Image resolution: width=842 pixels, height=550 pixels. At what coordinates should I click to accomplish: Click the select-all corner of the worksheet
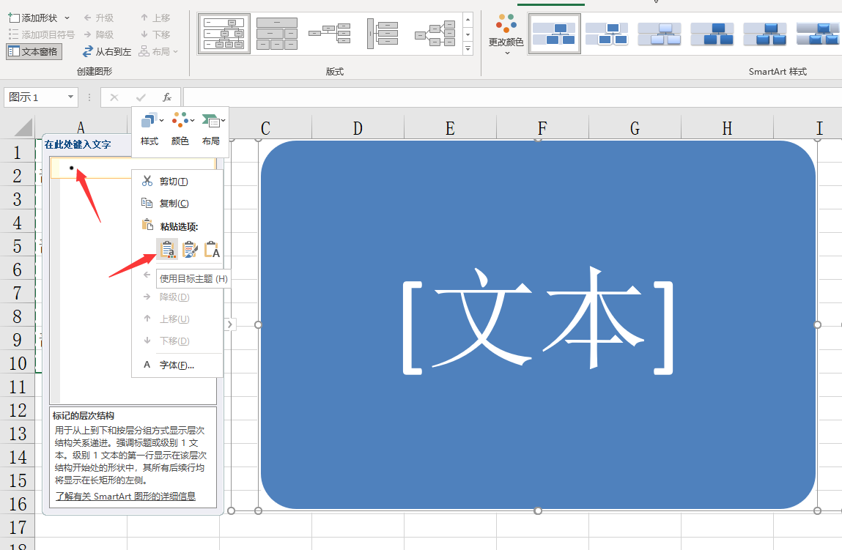tap(23, 127)
